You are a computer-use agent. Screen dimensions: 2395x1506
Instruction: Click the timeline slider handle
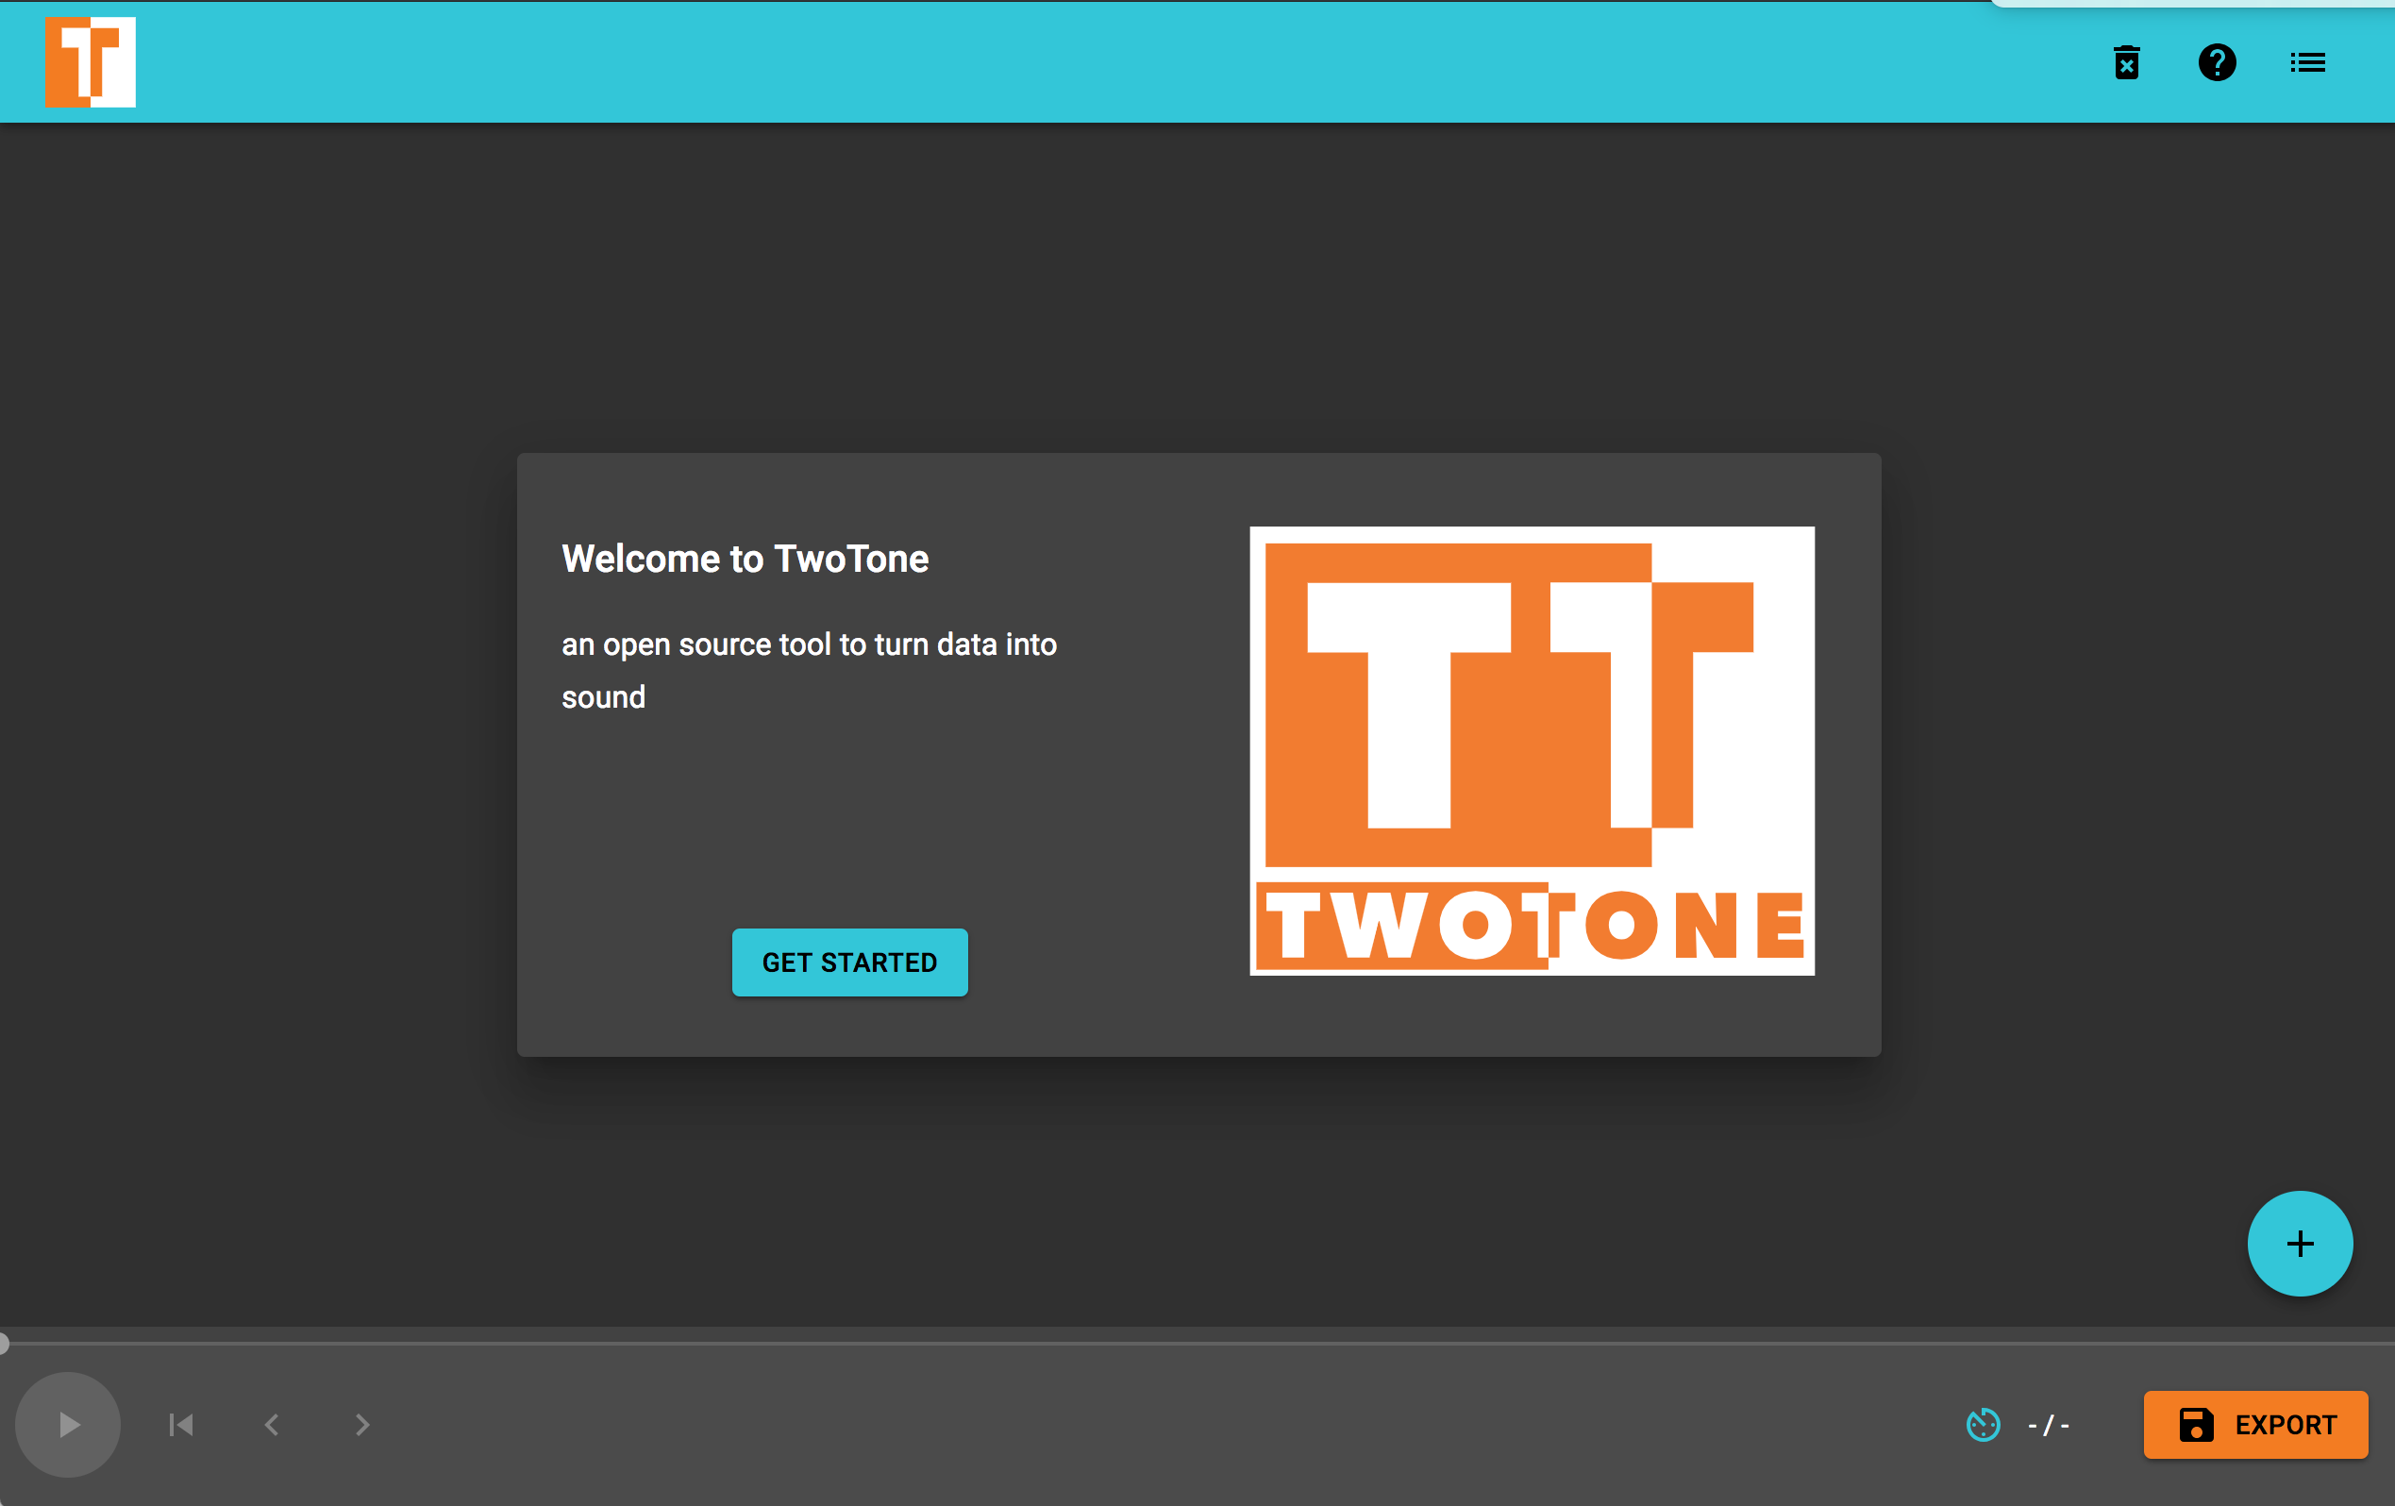[x=3, y=1344]
